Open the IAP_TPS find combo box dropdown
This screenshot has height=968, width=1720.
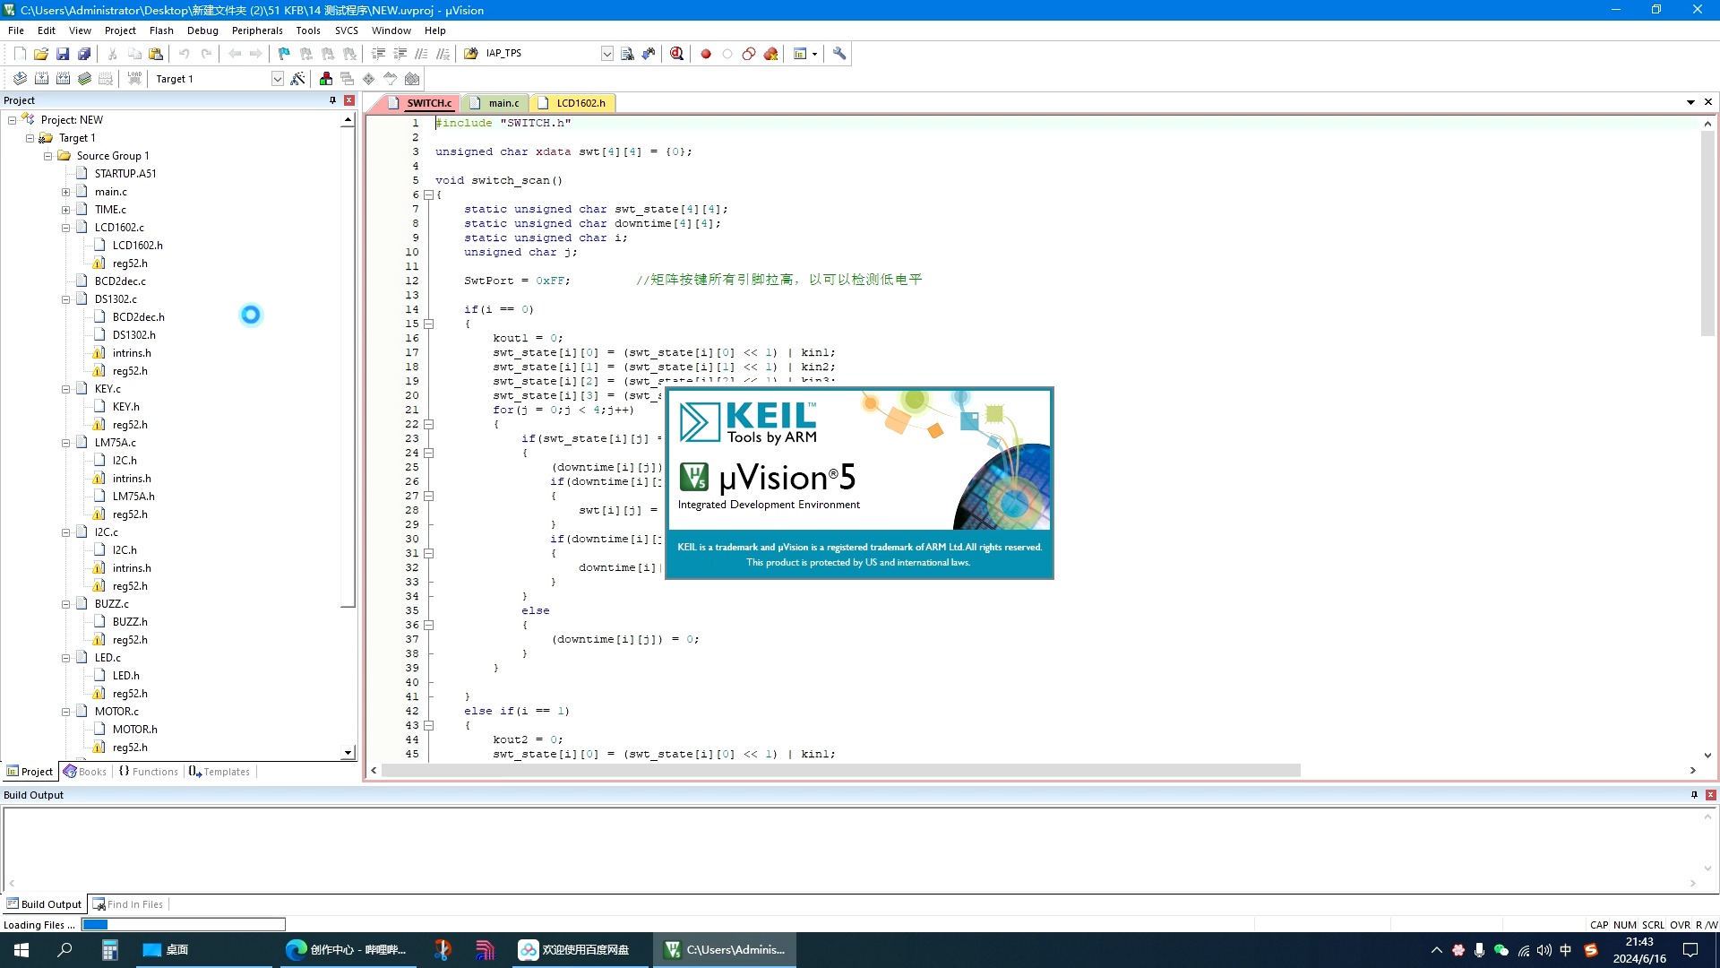coord(606,54)
